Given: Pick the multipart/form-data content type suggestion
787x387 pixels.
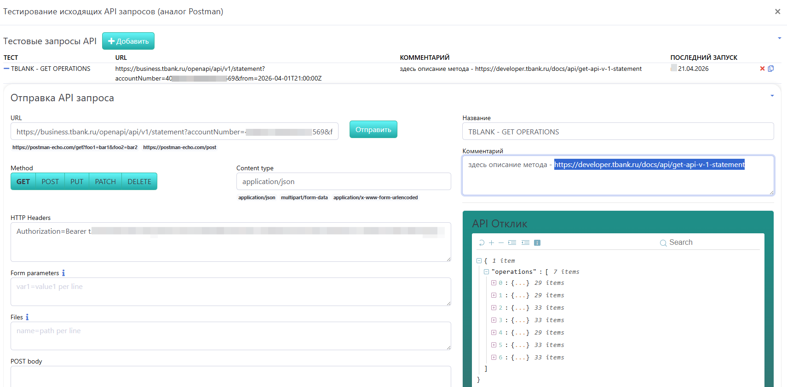Looking at the screenshot, I should point(304,197).
